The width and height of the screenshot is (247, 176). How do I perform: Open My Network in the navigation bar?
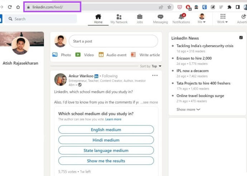point(119,19)
